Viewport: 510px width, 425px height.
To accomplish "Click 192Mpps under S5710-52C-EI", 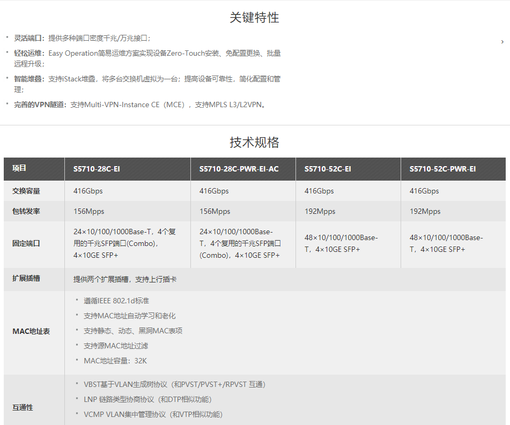I will click(x=320, y=211).
